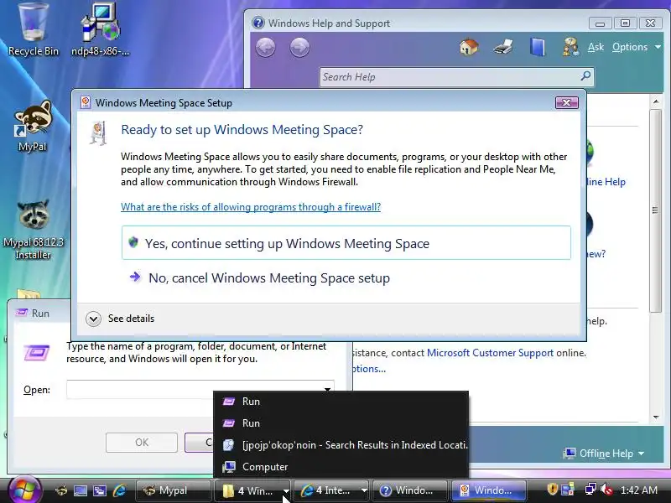Click the Run dialog title bar icon
Image resolution: width=671 pixels, height=503 pixels.
pos(22,313)
